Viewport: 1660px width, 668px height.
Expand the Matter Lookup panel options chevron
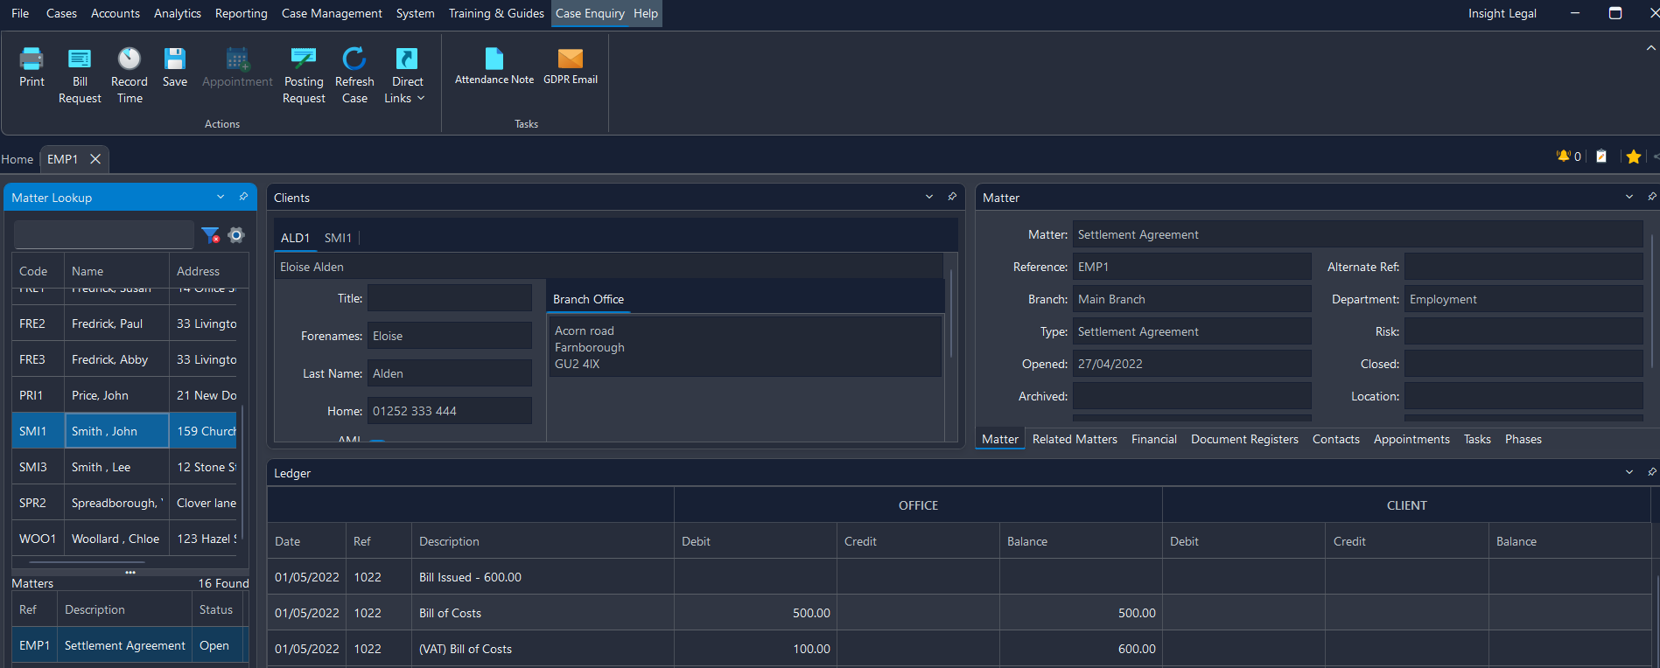pos(221,197)
